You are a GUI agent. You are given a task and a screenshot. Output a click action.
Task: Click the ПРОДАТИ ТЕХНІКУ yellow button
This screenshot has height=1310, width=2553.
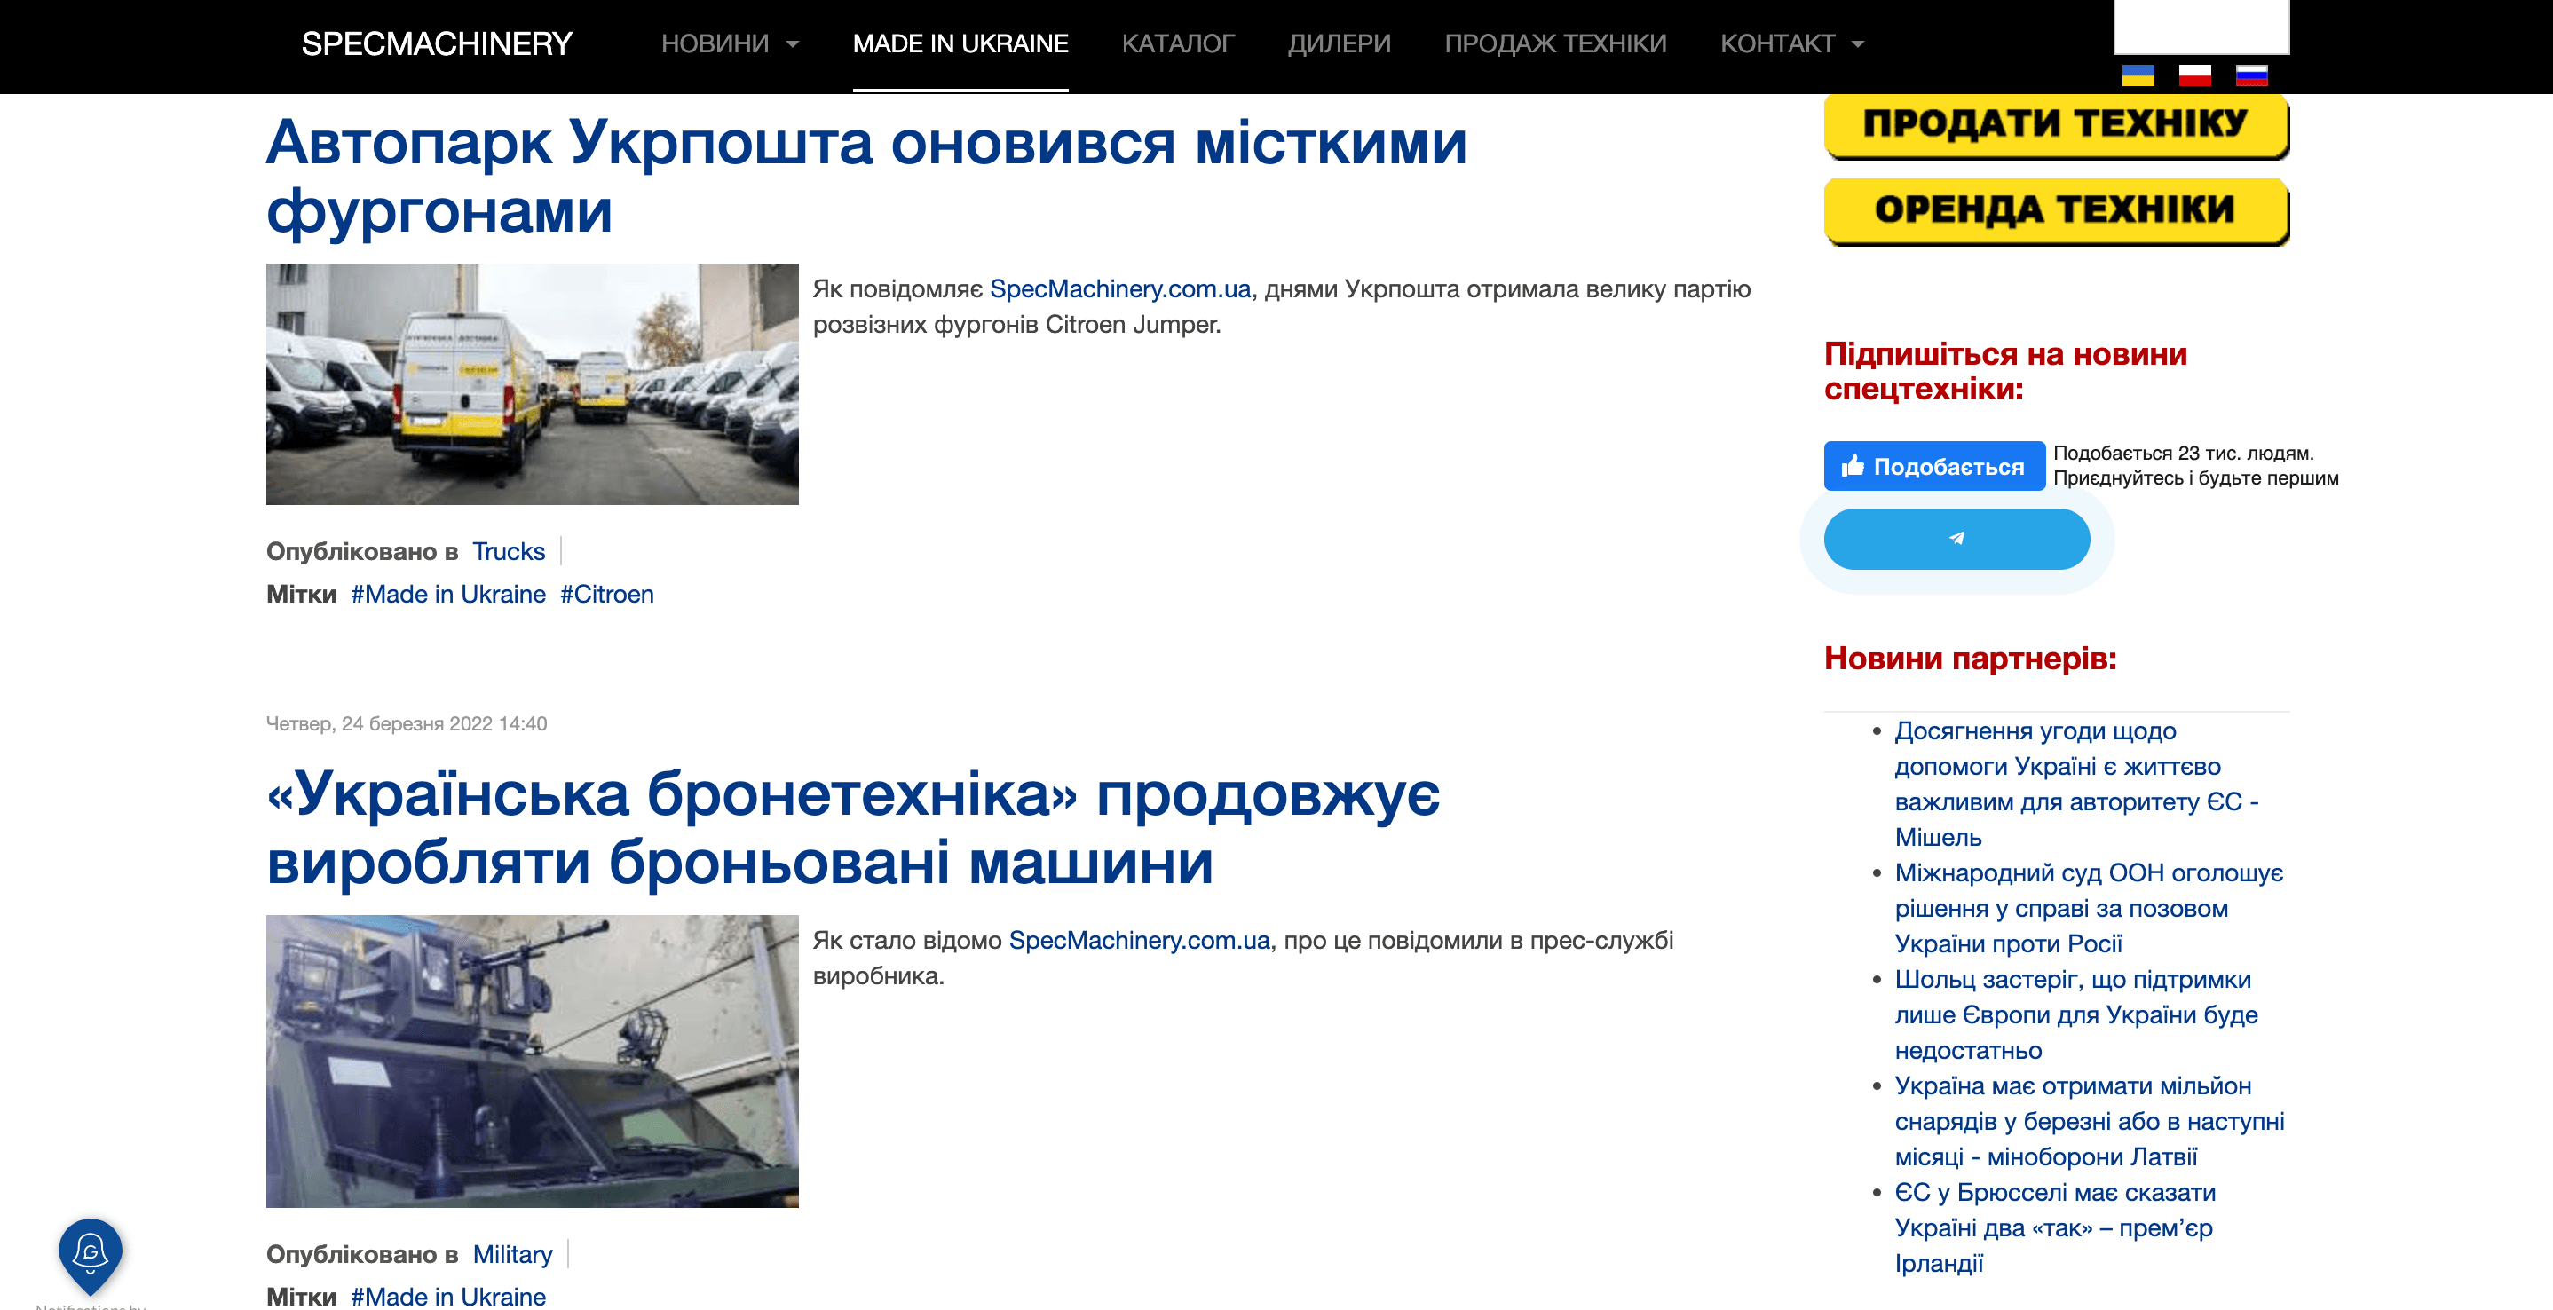point(2057,125)
